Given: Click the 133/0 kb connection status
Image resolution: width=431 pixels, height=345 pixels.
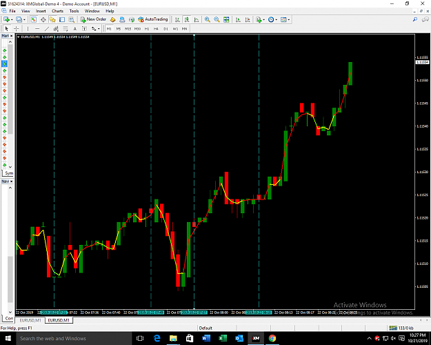Looking at the screenshot, I should (401, 328).
